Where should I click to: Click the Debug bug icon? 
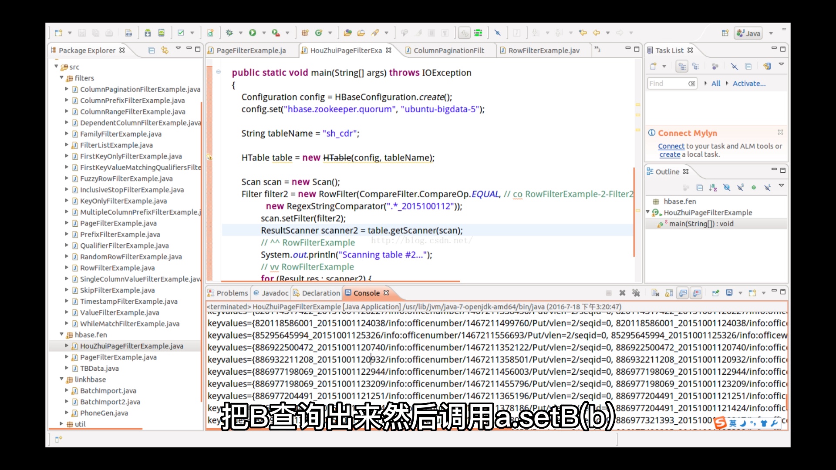click(x=229, y=33)
